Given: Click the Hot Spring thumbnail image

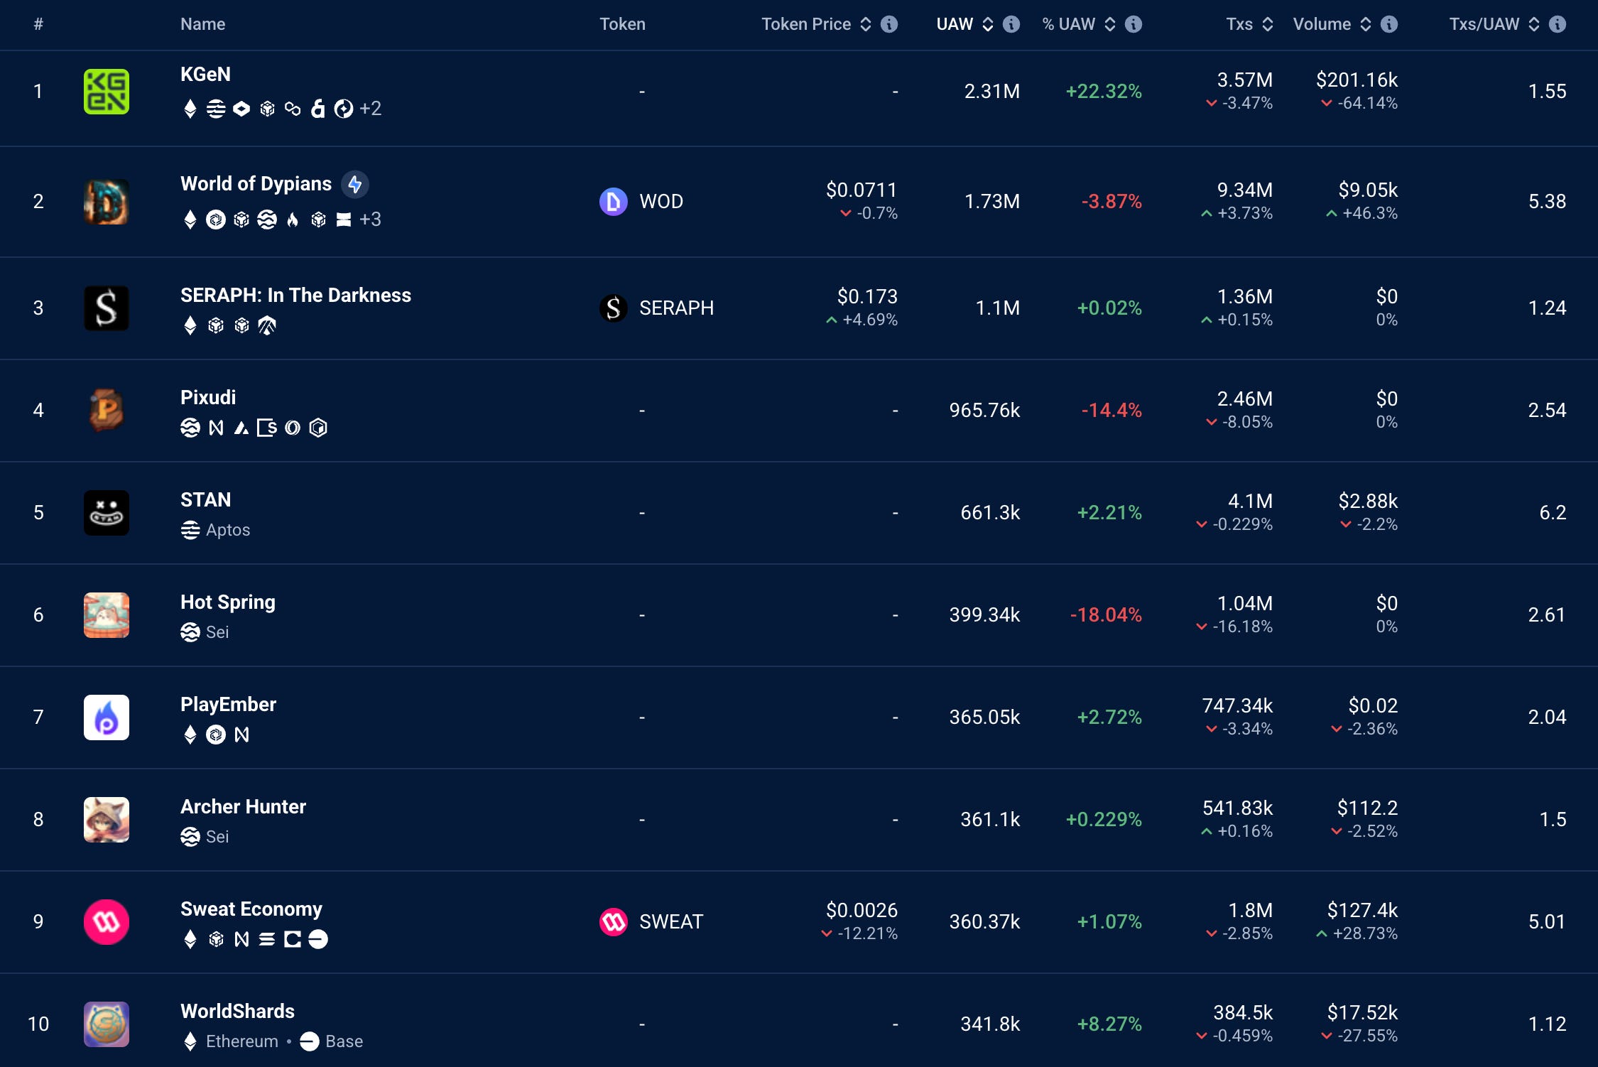Looking at the screenshot, I should click(107, 615).
